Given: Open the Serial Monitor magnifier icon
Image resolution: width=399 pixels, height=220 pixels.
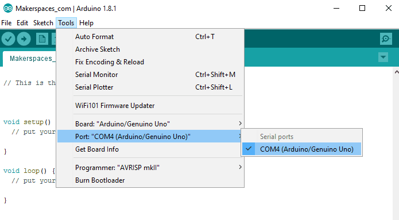Looking at the screenshot, I should [x=386, y=39].
